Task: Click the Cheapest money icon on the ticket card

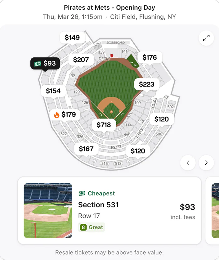Action: pyautogui.click(x=82, y=193)
